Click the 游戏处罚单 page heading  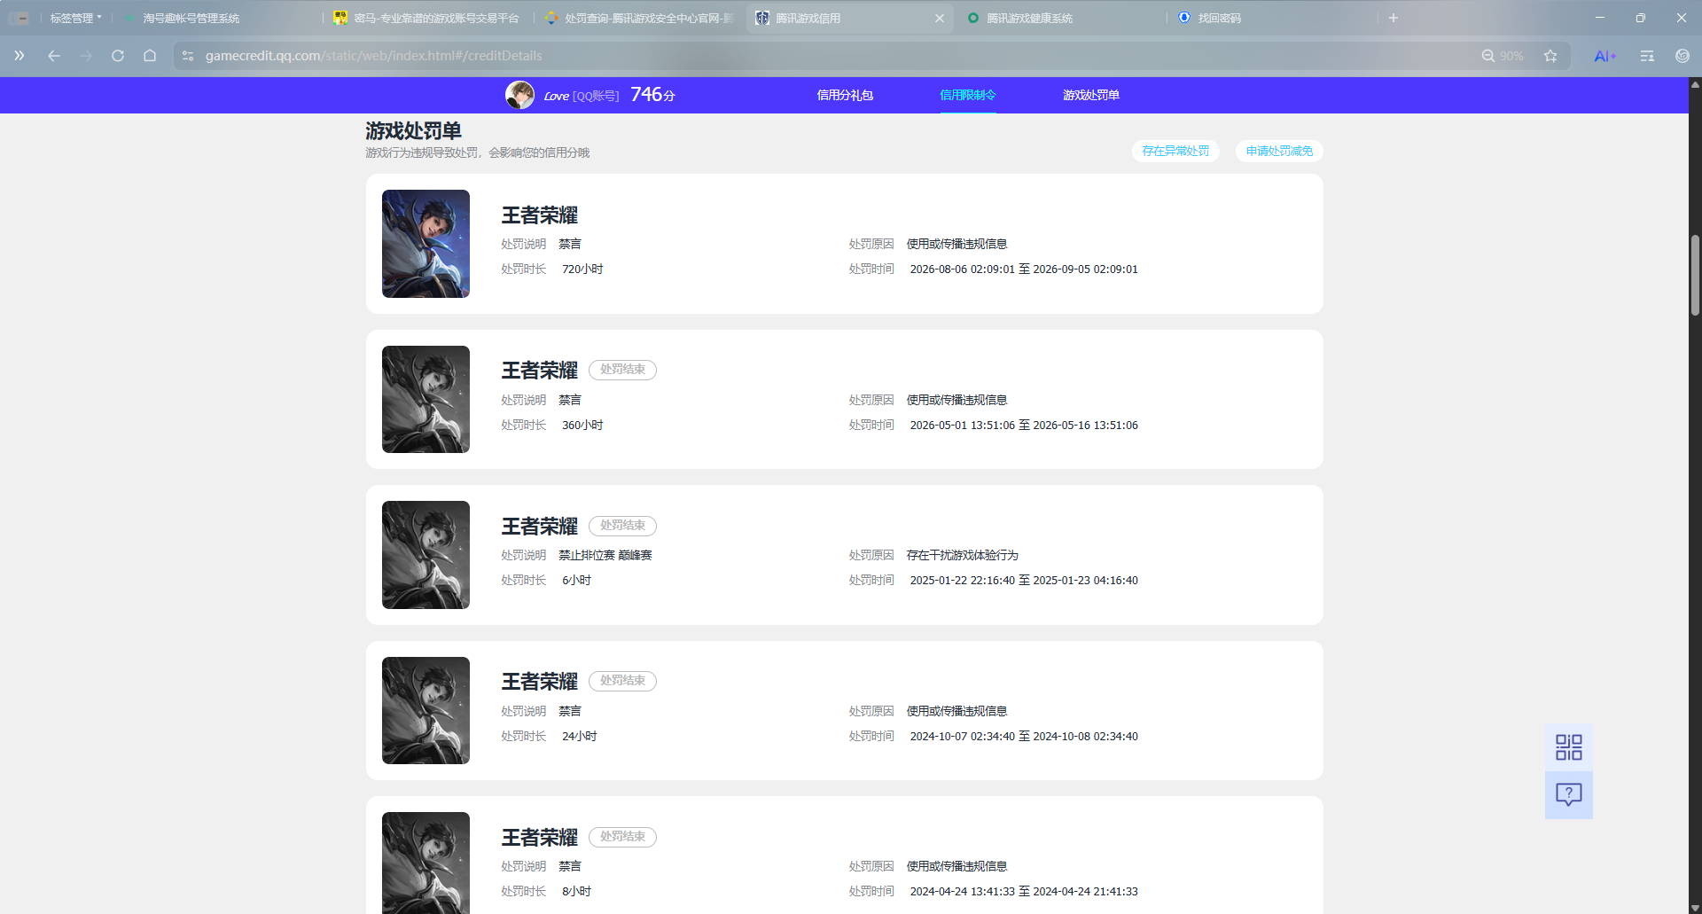(413, 131)
